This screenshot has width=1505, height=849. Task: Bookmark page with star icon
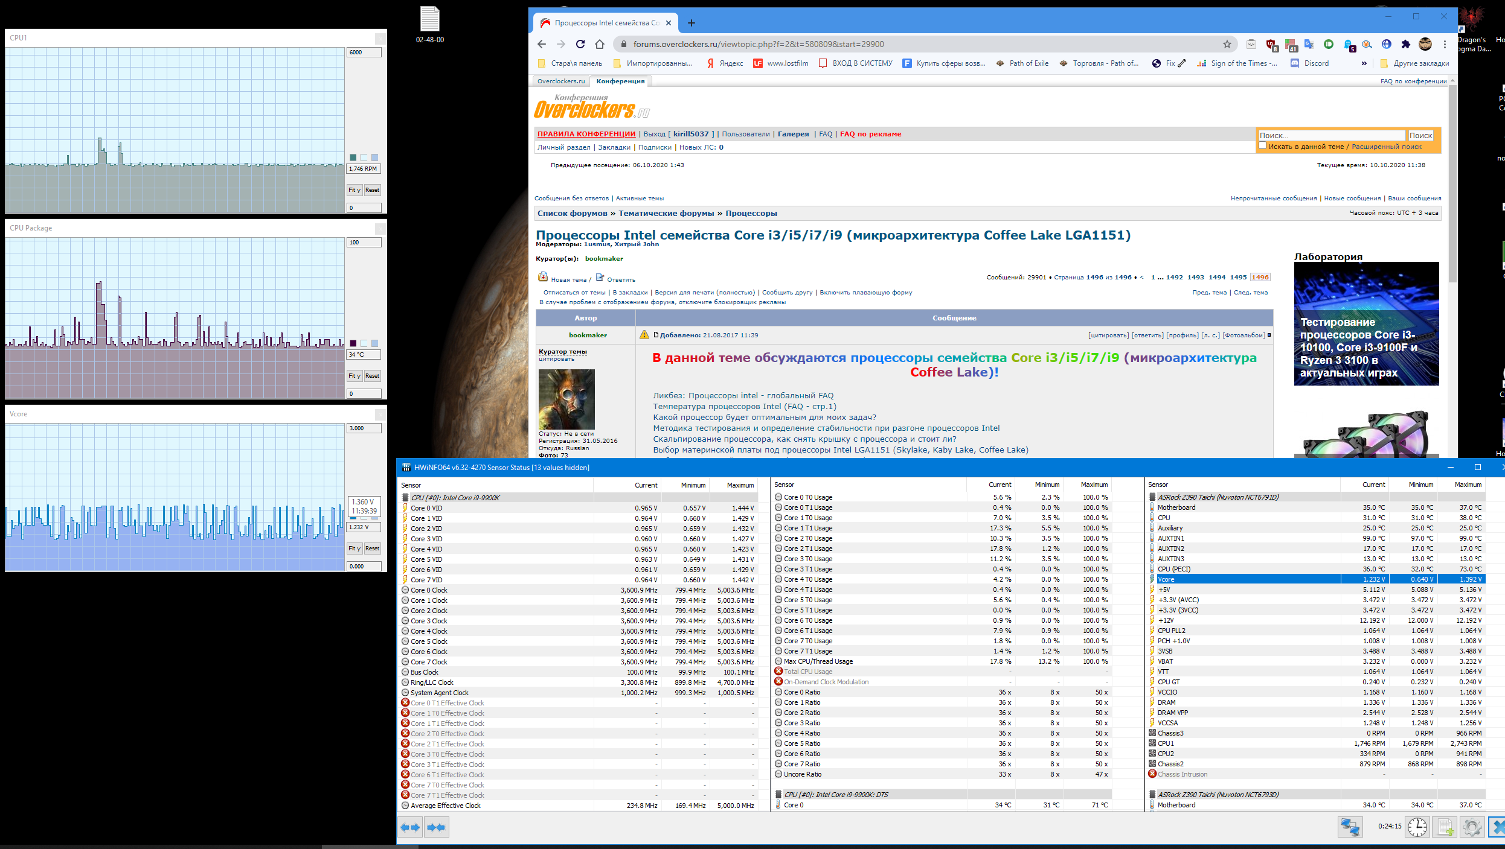[1227, 44]
